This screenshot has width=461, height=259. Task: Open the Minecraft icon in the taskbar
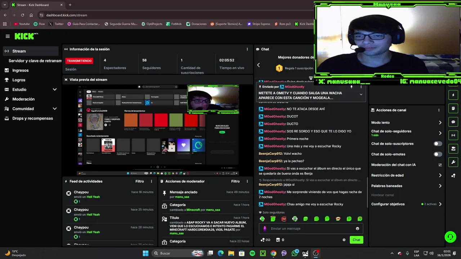pyautogui.click(x=263, y=253)
